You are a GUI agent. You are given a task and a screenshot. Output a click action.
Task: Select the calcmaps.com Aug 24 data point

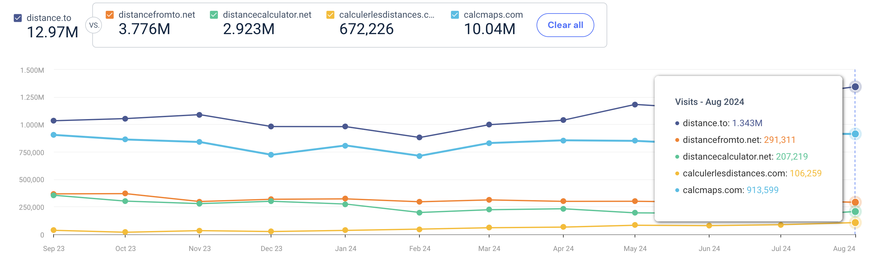click(x=855, y=134)
